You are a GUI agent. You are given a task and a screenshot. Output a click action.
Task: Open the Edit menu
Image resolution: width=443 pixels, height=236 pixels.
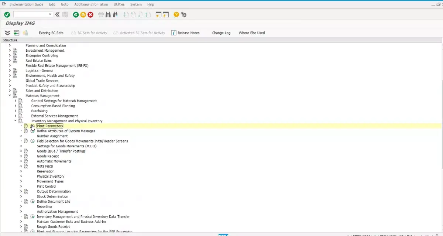point(52,4)
